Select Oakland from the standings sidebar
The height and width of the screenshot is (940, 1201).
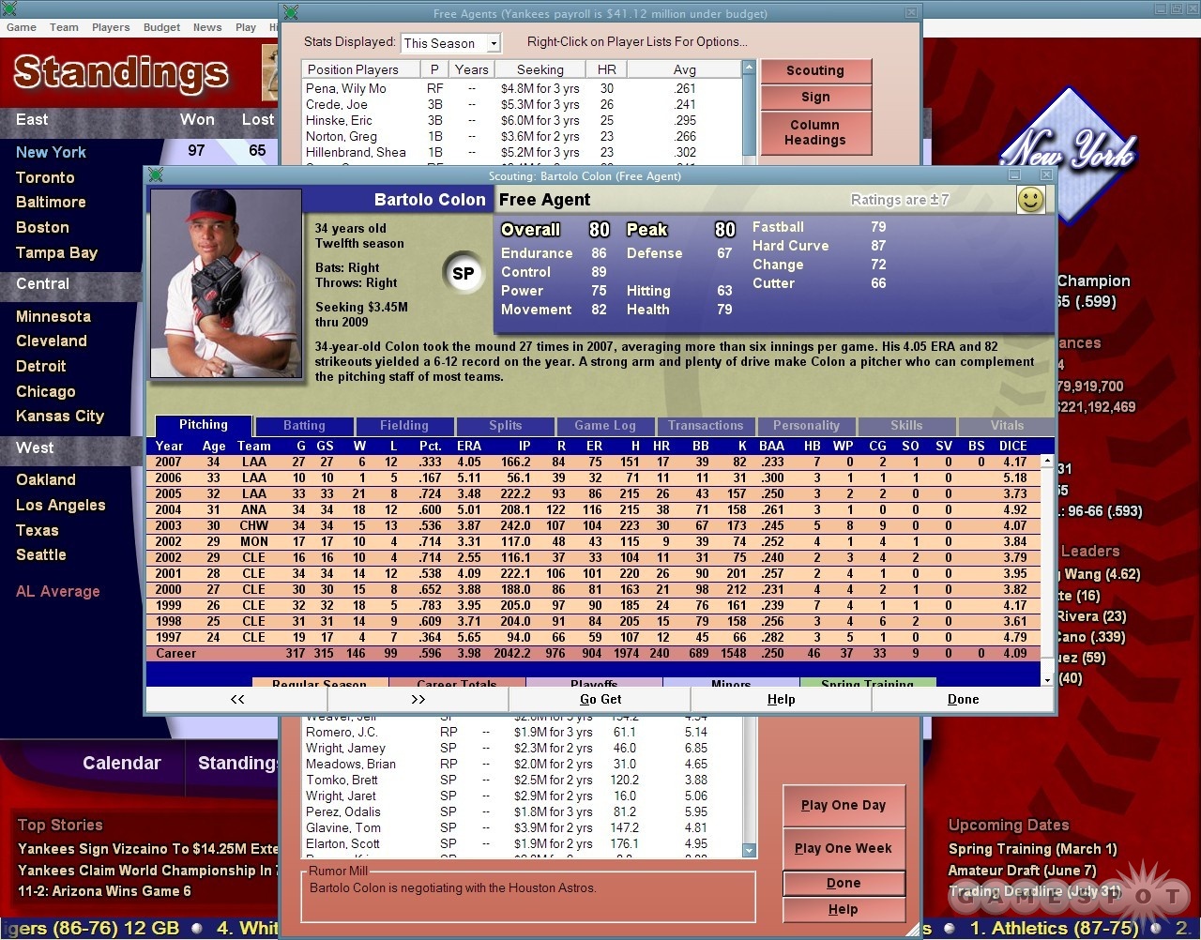[x=46, y=479]
